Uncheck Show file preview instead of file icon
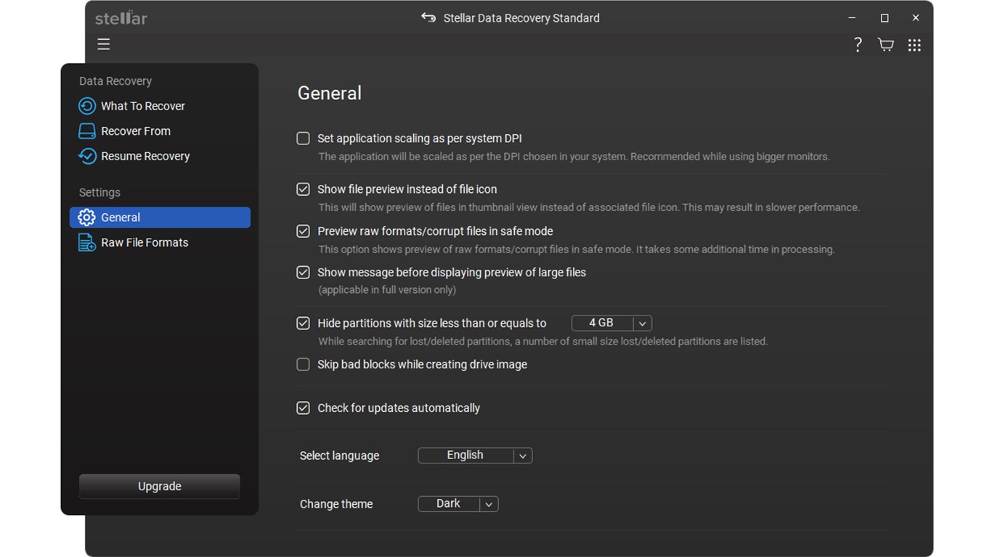992x557 pixels. click(304, 189)
